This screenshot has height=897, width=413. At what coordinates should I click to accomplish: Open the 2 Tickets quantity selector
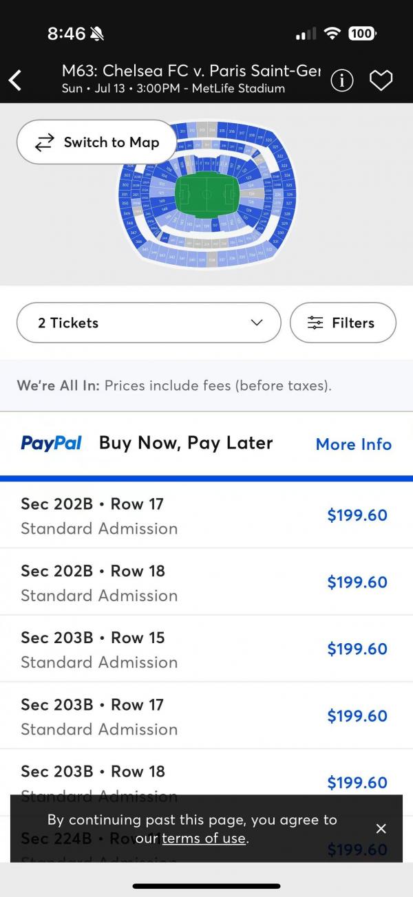point(148,323)
